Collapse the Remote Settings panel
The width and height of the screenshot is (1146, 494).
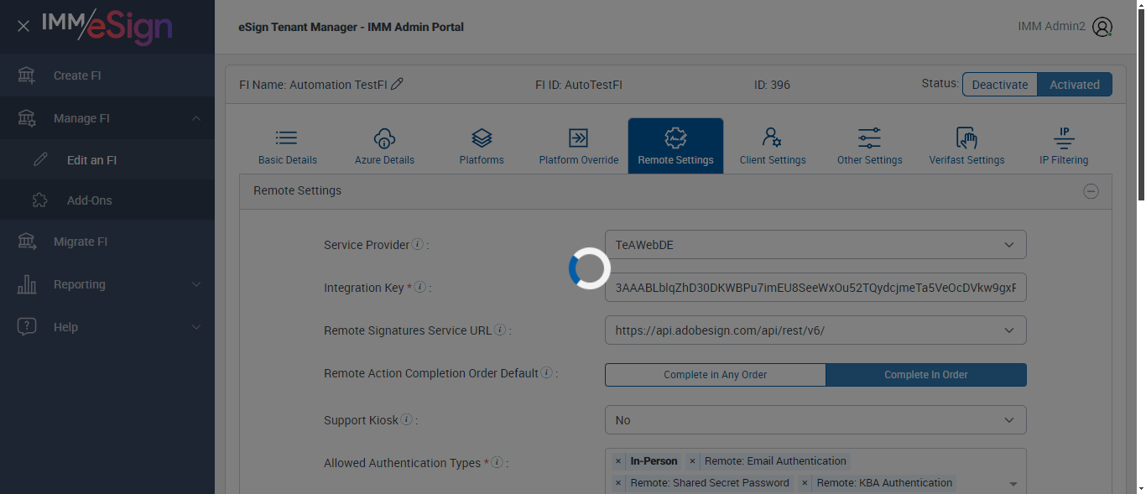(1091, 191)
